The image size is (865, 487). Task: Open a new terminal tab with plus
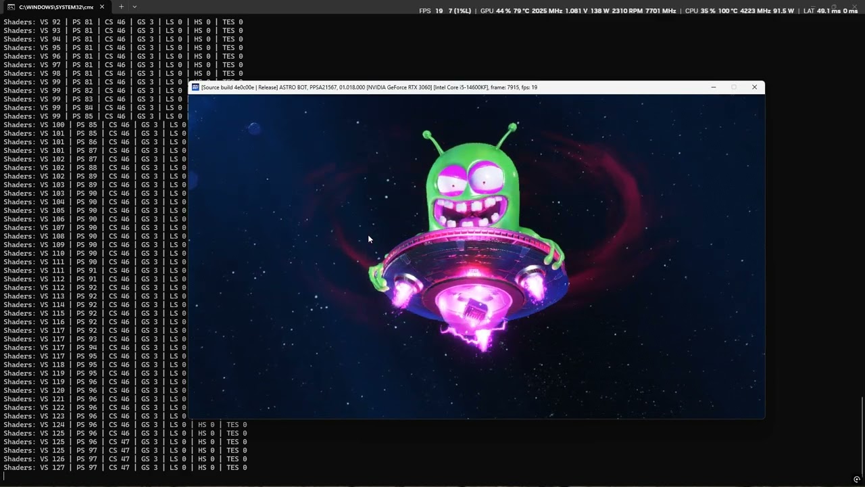122,7
